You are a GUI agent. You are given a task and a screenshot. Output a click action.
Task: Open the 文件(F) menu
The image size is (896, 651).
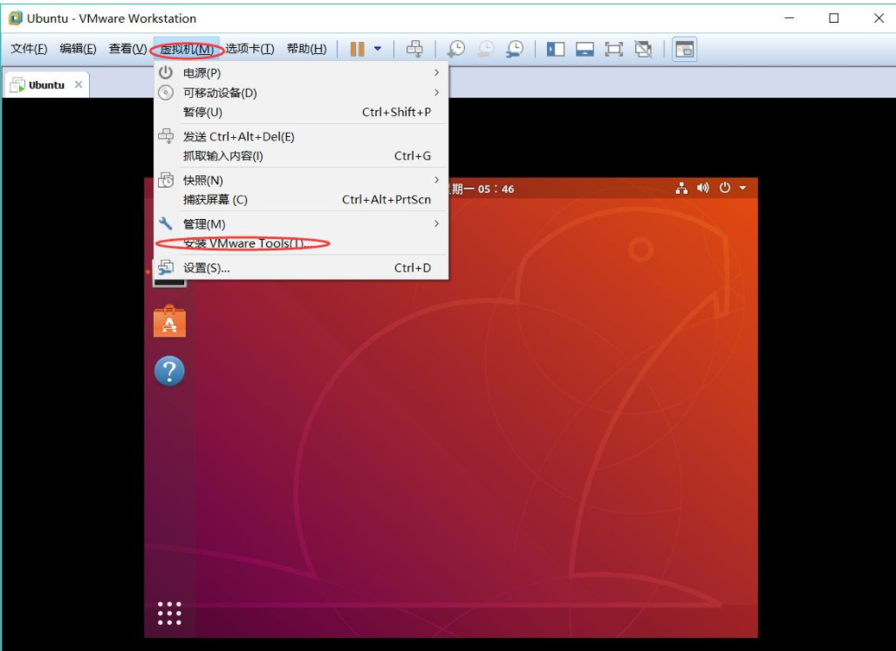29,49
